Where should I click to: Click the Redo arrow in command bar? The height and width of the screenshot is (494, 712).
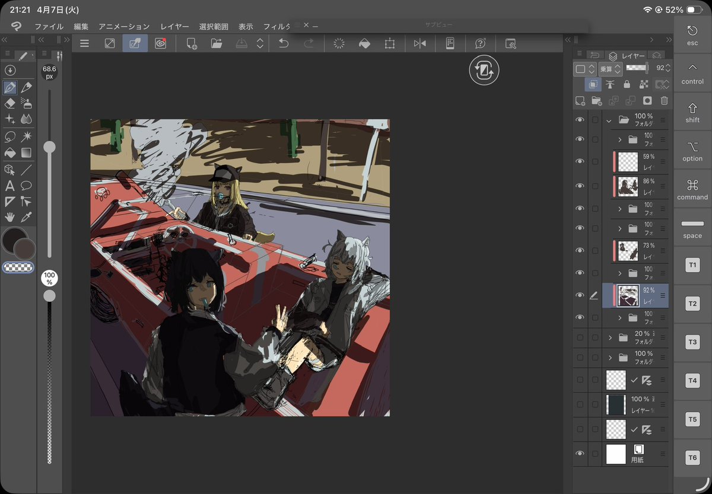click(x=309, y=43)
